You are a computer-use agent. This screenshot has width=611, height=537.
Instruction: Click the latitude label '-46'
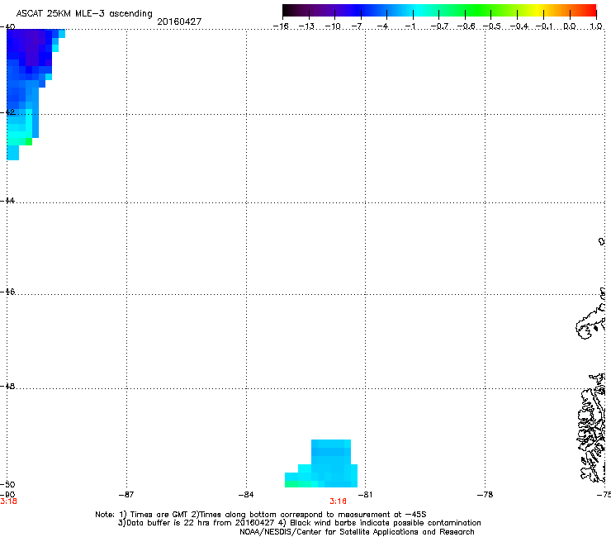pos(7,292)
